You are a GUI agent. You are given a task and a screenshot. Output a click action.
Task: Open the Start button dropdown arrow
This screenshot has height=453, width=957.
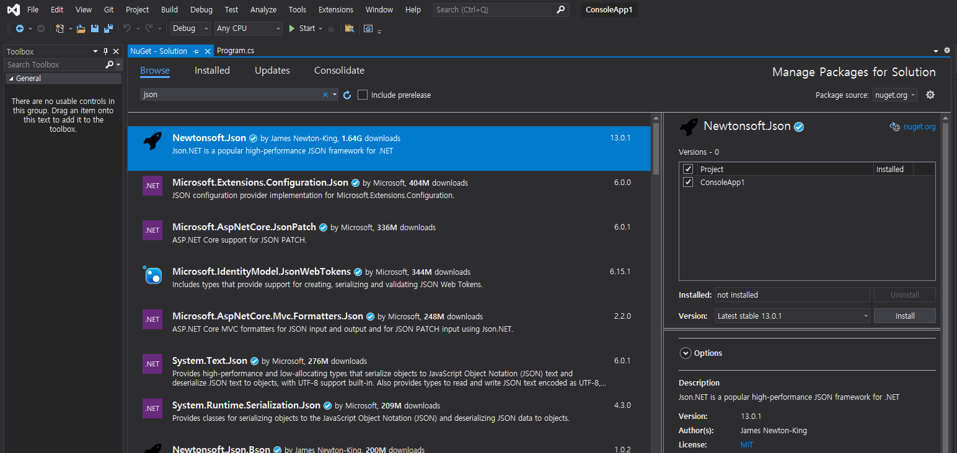click(x=320, y=28)
